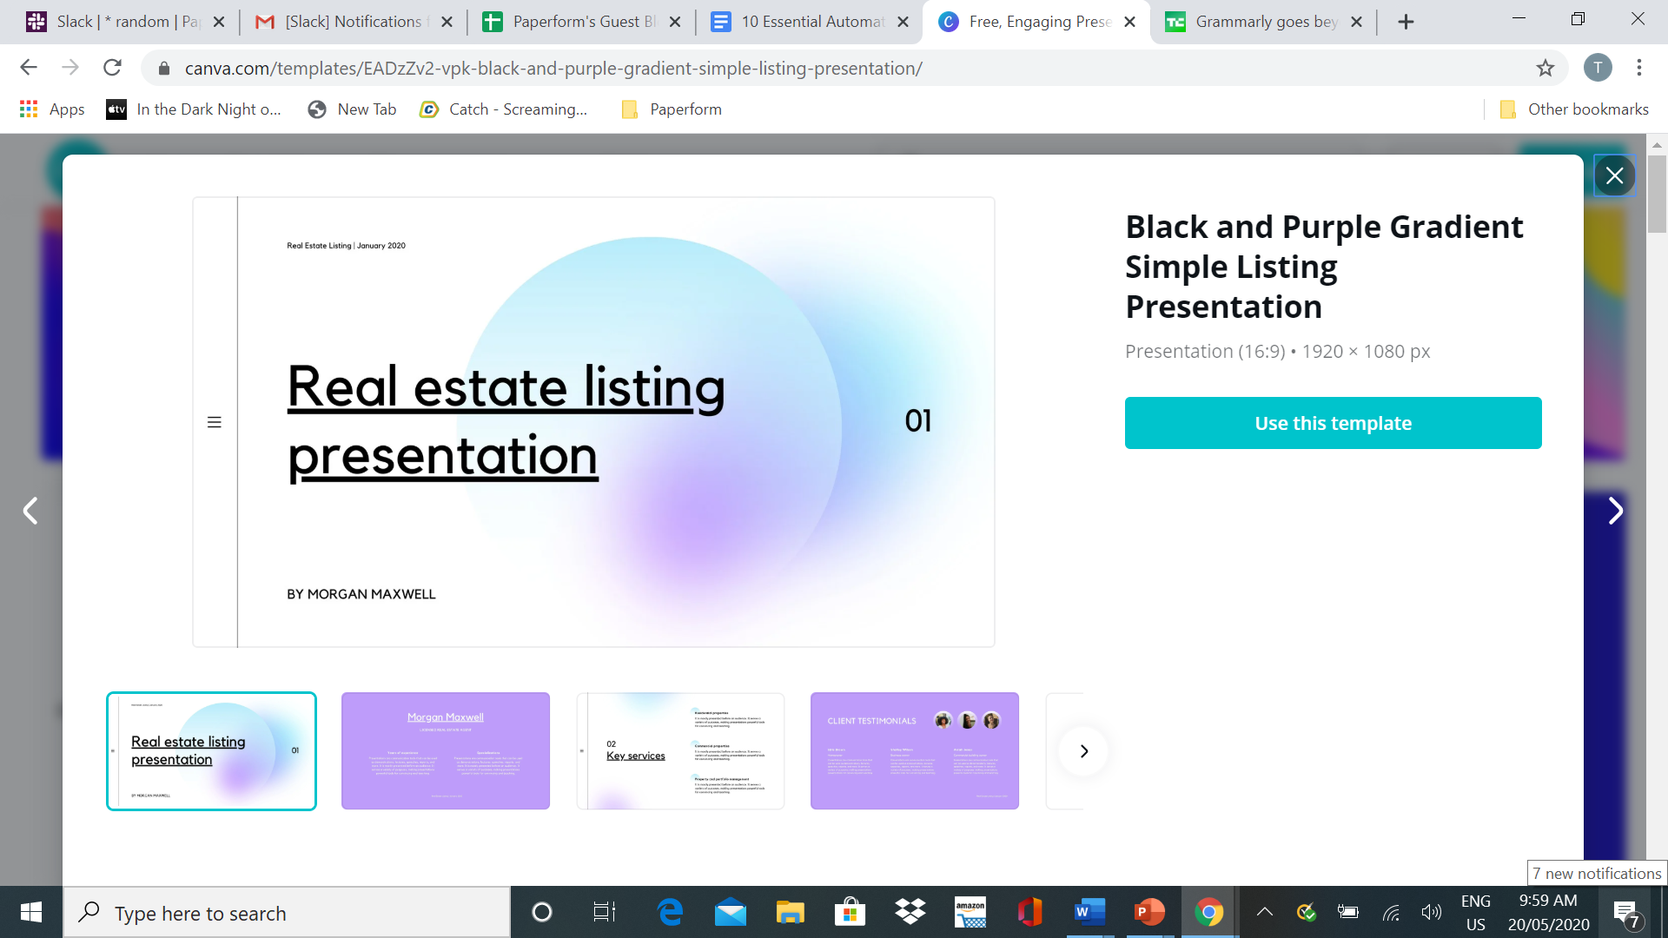This screenshot has width=1668, height=938.
Task: Open the Paperform bookmark folder
Action: click(x=672, y=109)
